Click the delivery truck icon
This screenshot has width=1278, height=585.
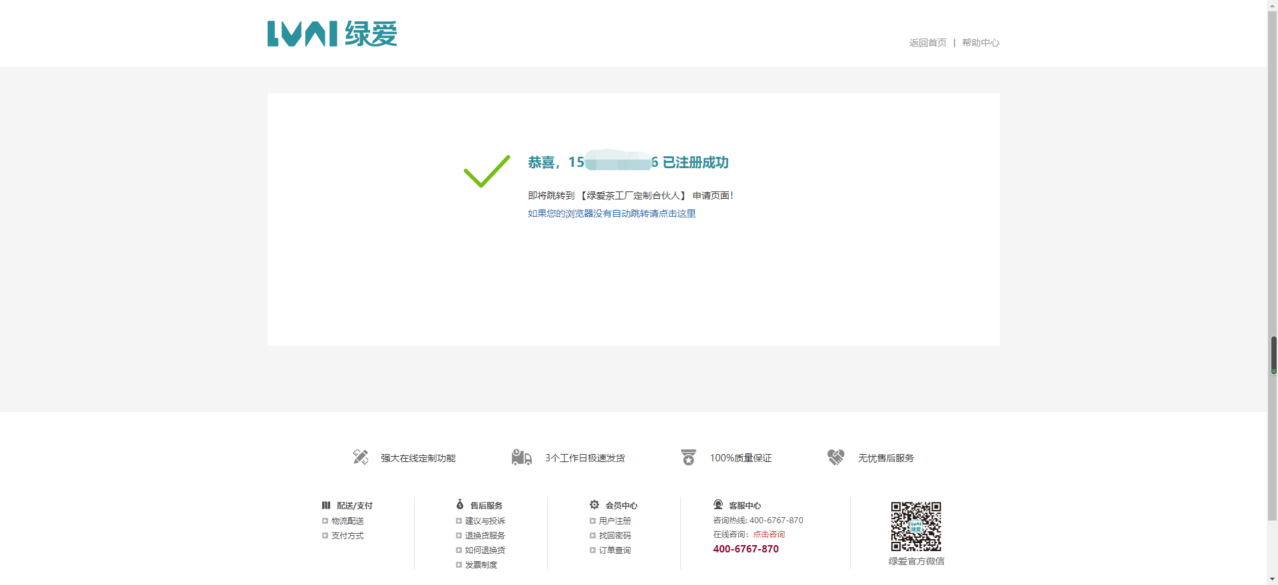[521, 457]
